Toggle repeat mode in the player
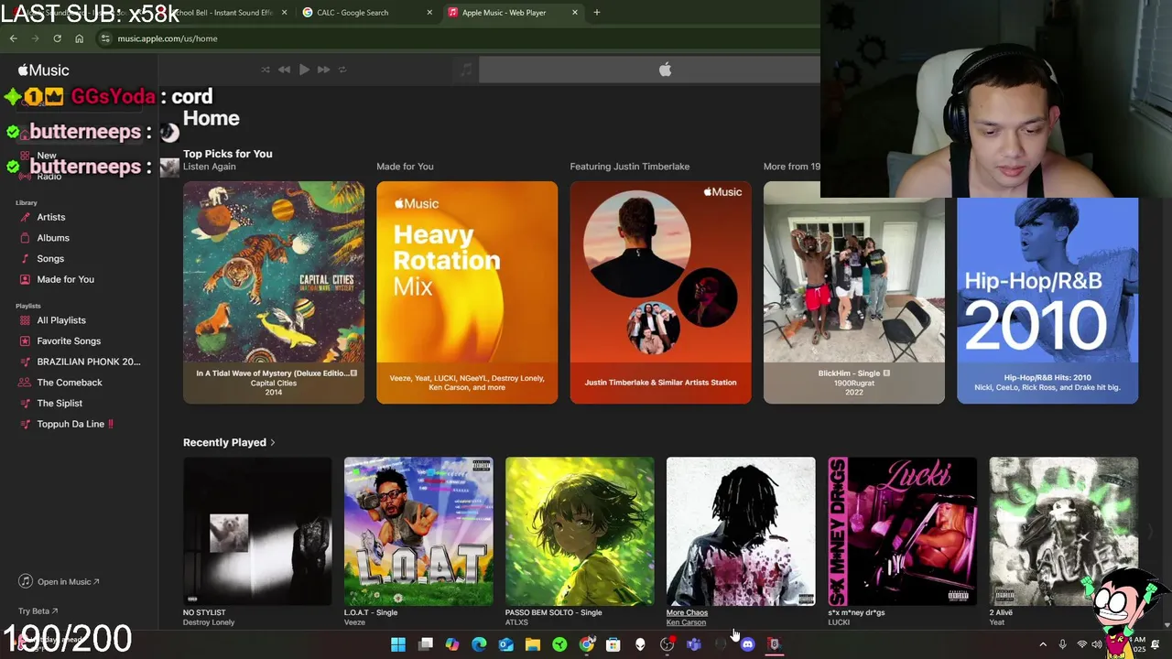Screen dimensions: 1172x659 pyautogui.click(x=342, y=70)
